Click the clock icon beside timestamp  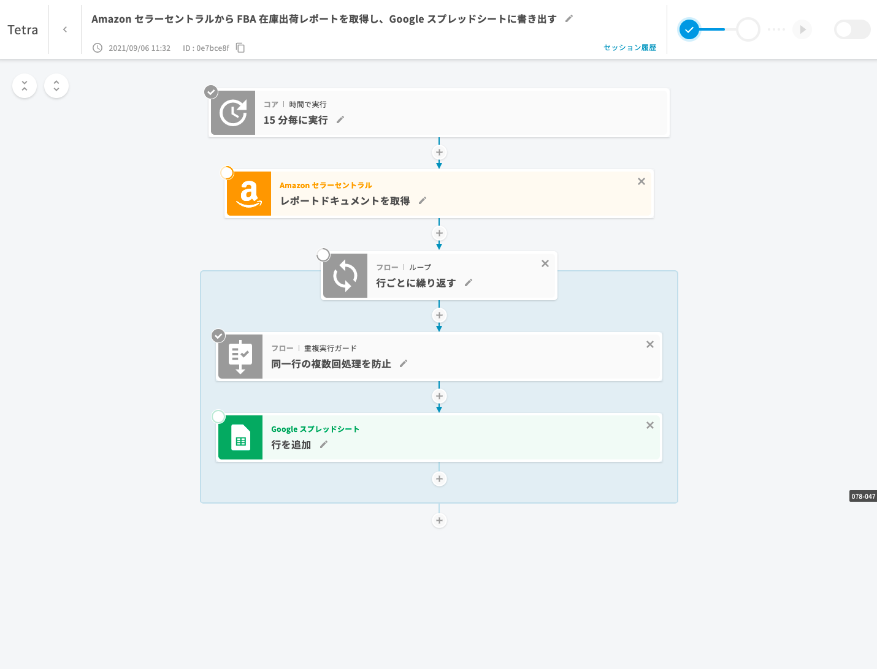coord(98,48)
